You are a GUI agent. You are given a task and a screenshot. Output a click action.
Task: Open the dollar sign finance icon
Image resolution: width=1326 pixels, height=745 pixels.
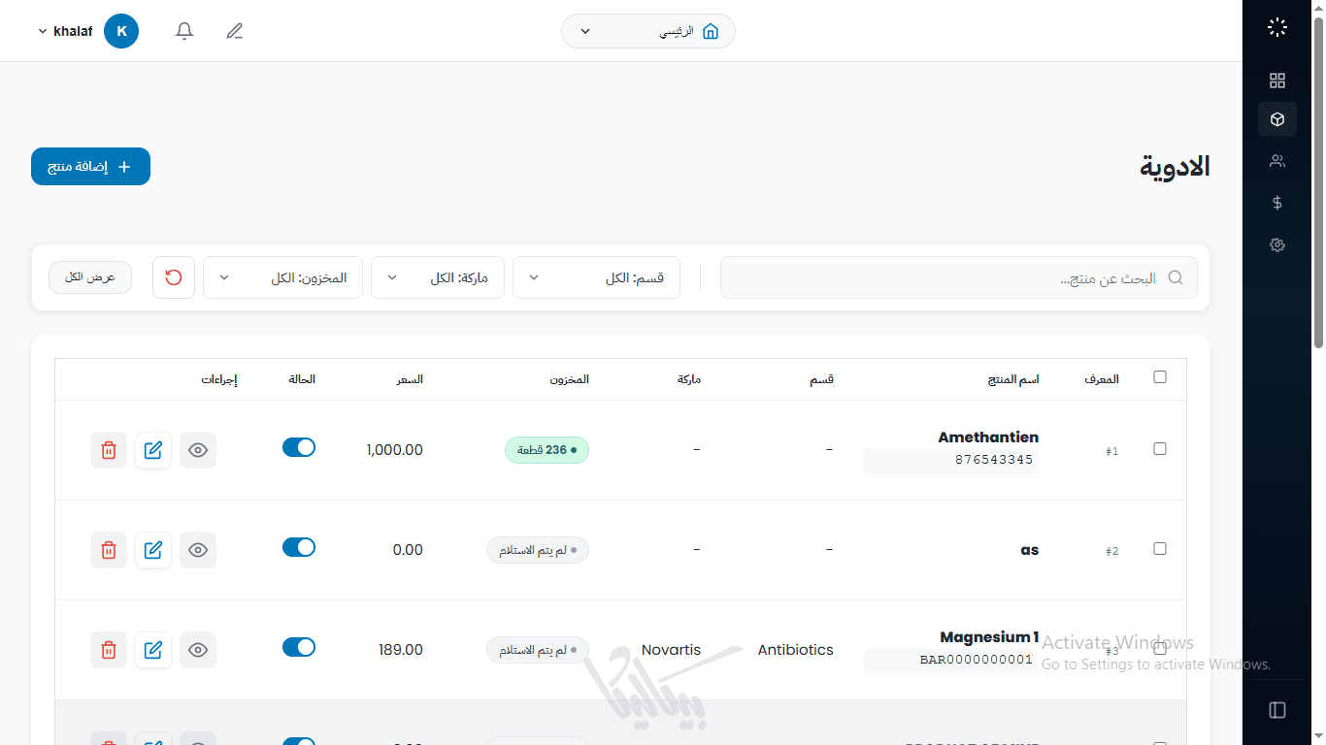click(x=1277, y=203)
